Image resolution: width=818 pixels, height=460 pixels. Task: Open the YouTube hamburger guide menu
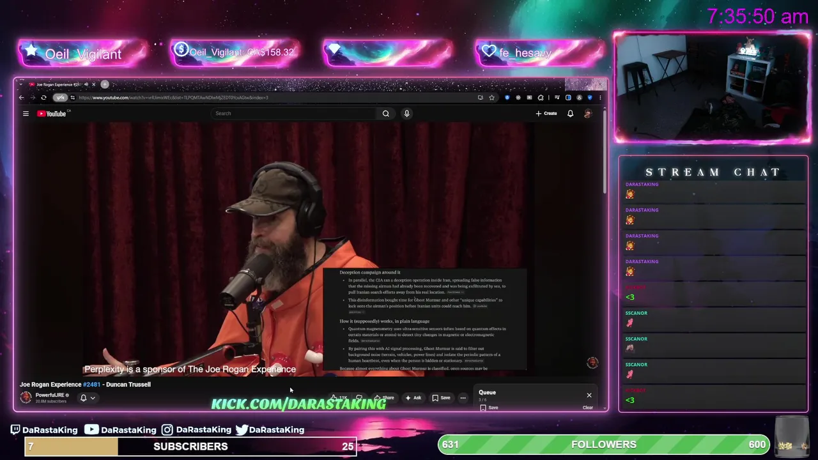pos(26,114)
